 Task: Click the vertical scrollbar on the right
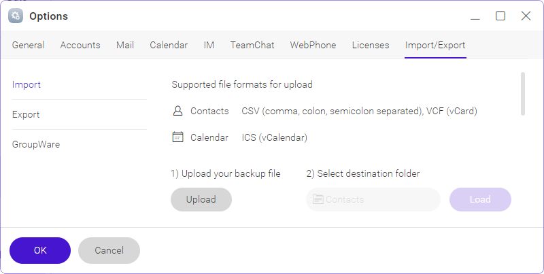point(523,94)
